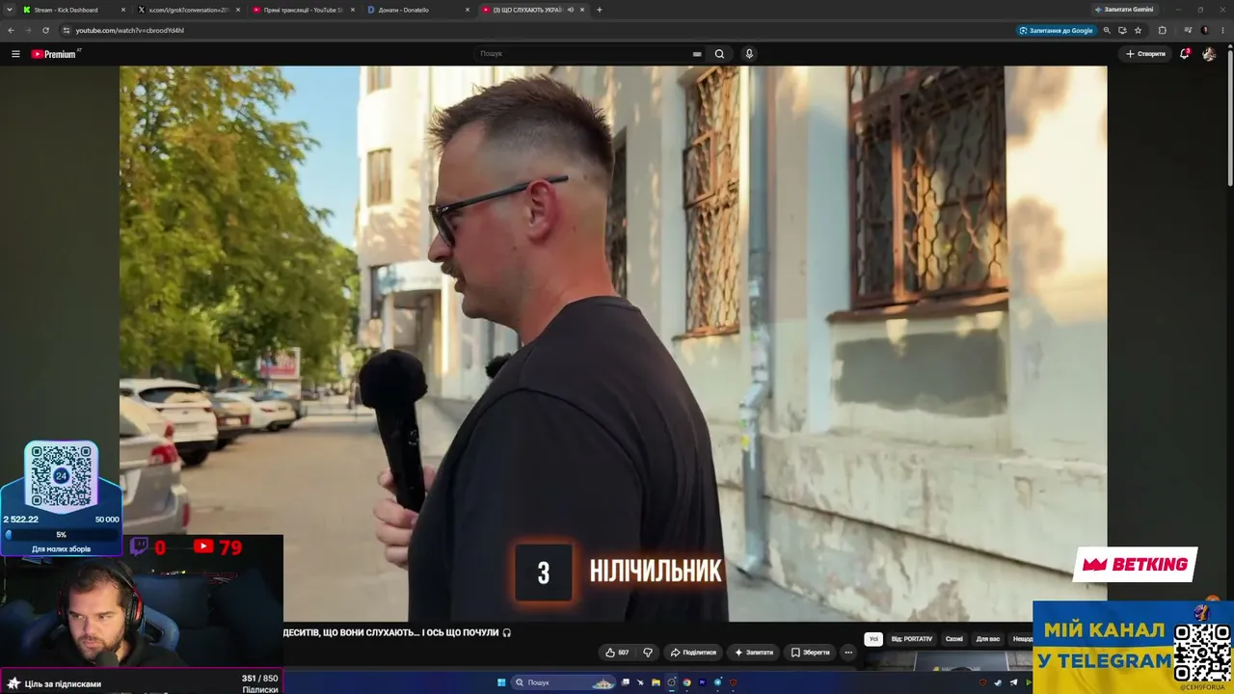Reload the page with the refresh icon
This screenshot has width=1234, height=694.
pos(45,30)
